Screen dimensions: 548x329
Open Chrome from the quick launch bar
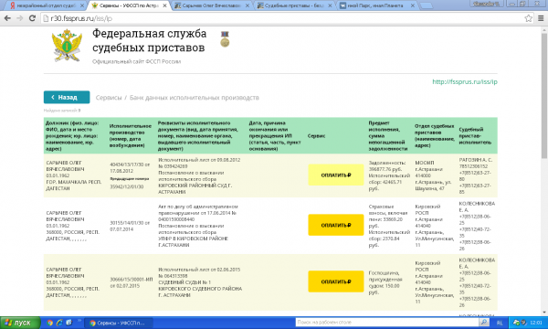[49, 323]
